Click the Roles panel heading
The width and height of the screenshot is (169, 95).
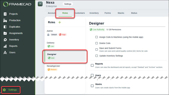coord(51,22)
